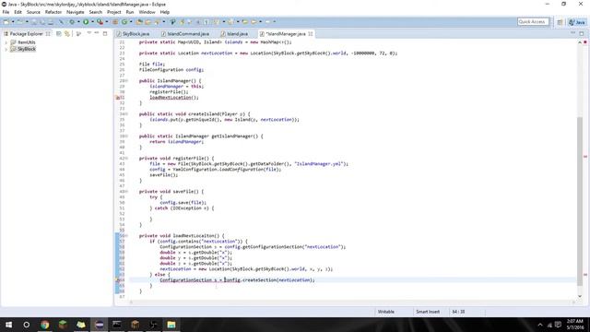Open the New Java Class dropdown arrow
Viewport: 590px width, 332px height.
point(131,22)
